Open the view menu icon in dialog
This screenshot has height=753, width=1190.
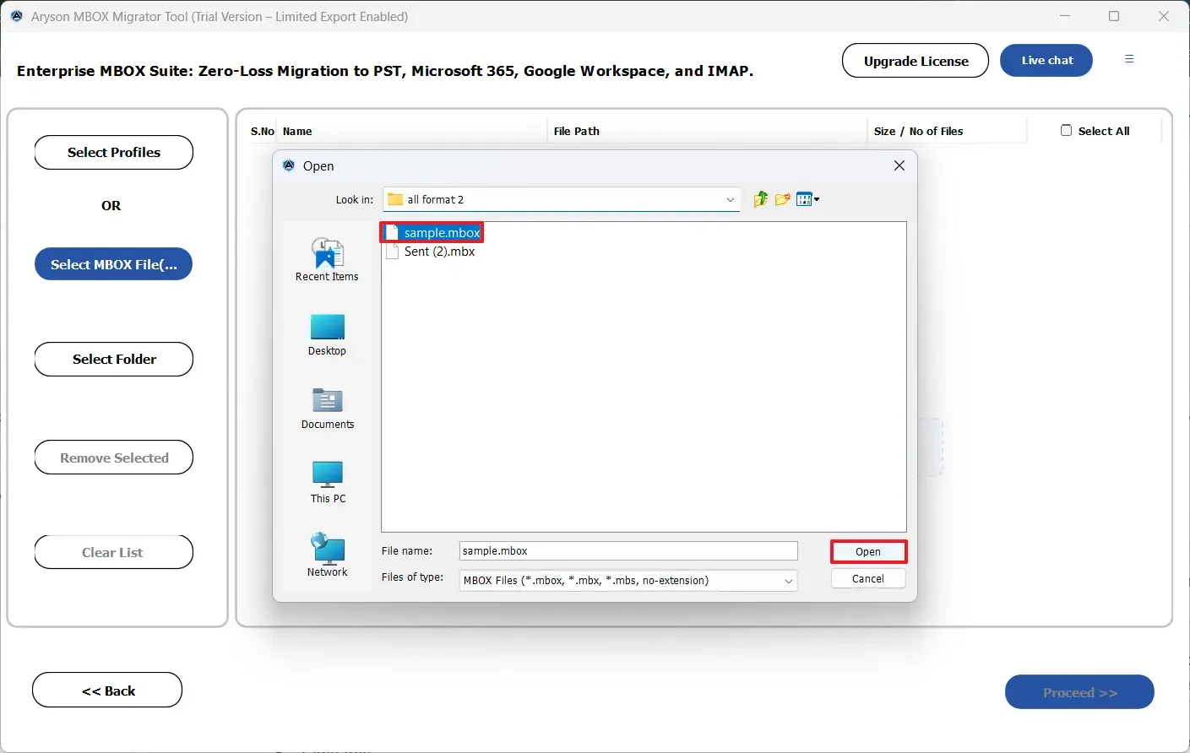(808, 199)
